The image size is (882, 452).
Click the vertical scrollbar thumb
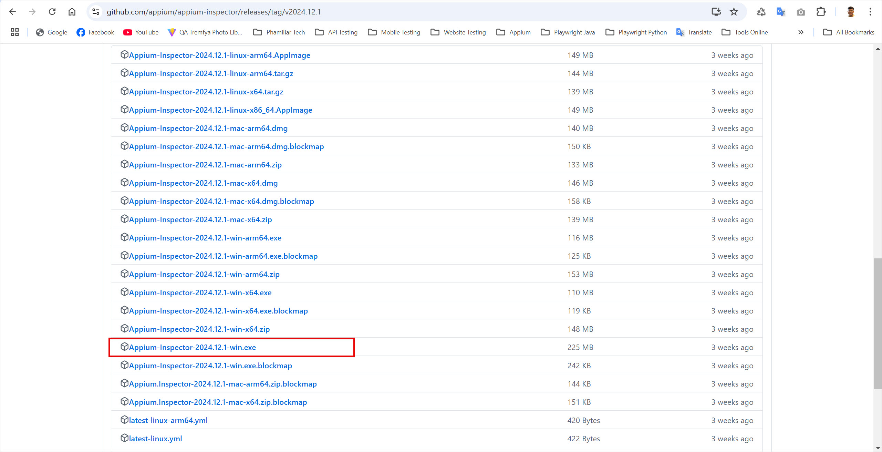pos(878,324)
